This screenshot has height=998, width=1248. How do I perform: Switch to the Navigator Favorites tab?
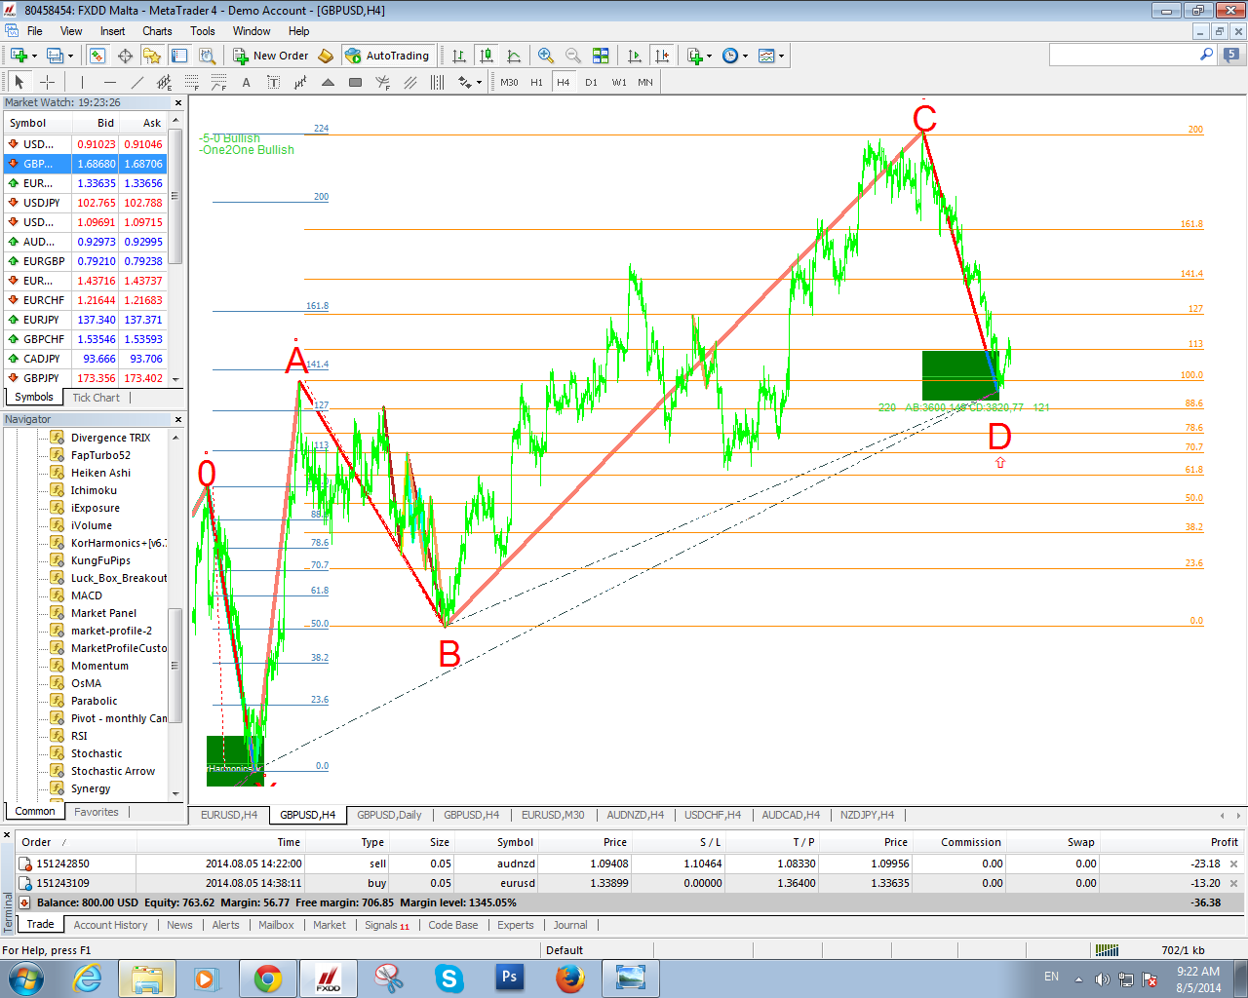pos(97,812)
